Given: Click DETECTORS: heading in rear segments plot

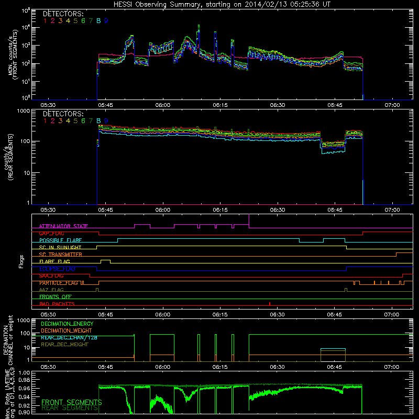Looking at the screenshot, I should pos(63,114).
